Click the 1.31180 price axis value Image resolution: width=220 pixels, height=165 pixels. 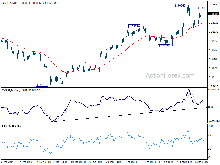[214, 59]
